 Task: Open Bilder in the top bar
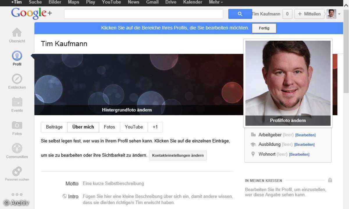55,2
